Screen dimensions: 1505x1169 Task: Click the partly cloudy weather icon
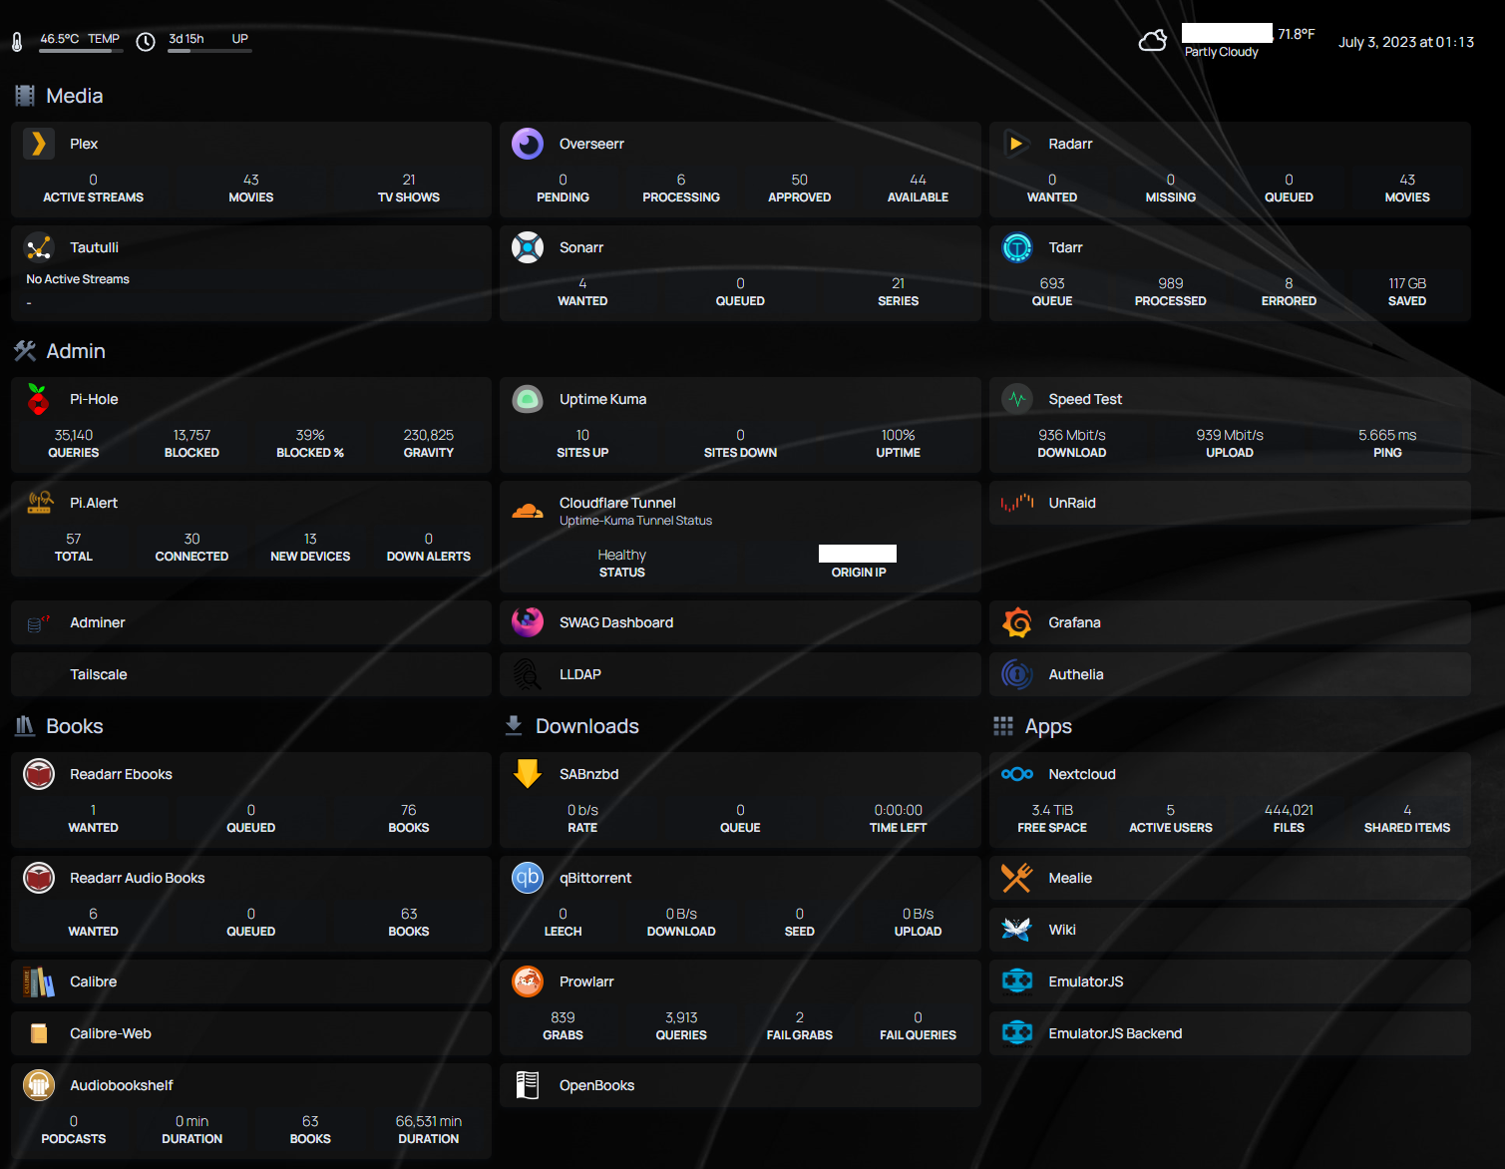1153,41
